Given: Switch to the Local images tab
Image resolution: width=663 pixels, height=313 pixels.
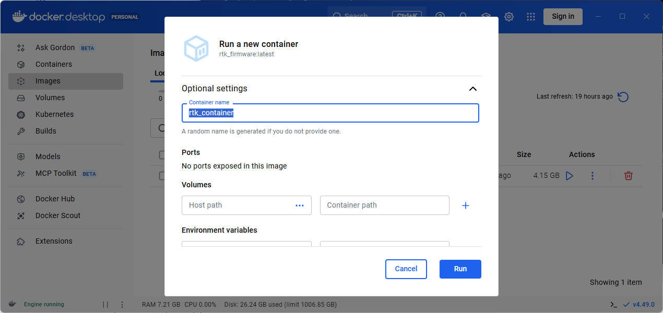Looking at the screenshot, I should click(x=159, y=73).
